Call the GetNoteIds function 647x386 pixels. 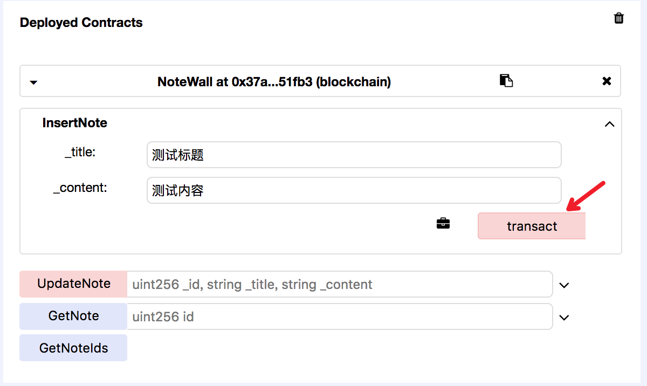click(x=73, y=348)
